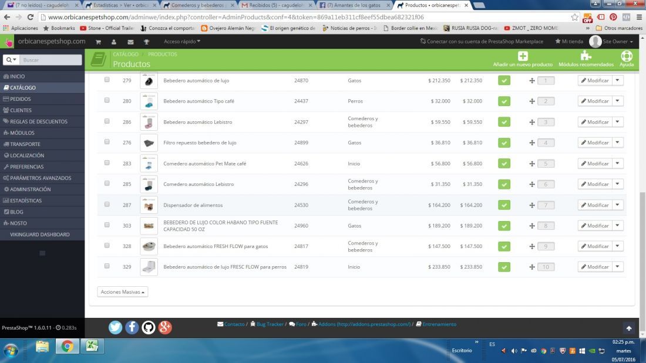Collapse sidebar using the menu icon below Vikinguard
Image resolution: width=646 pixels, height=363 pixels.
42,253
